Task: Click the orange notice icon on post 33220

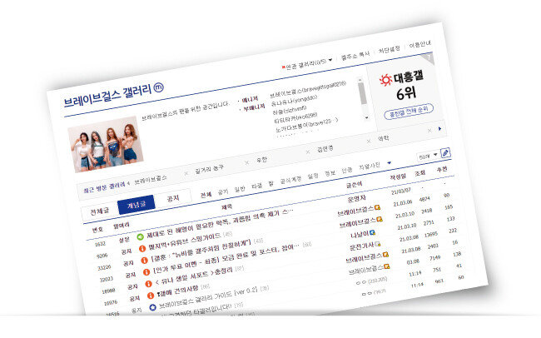Action: 144,261
